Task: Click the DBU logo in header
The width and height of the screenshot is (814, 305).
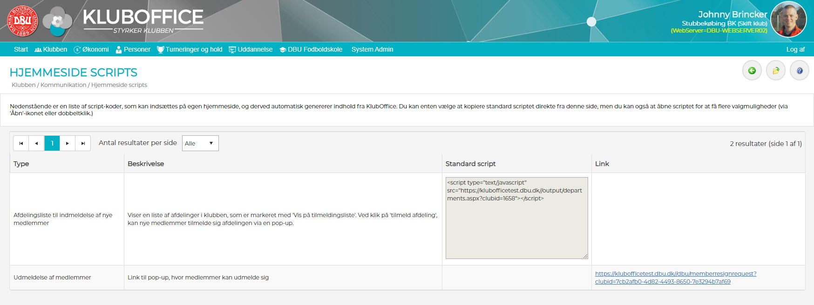Action: 22,21
